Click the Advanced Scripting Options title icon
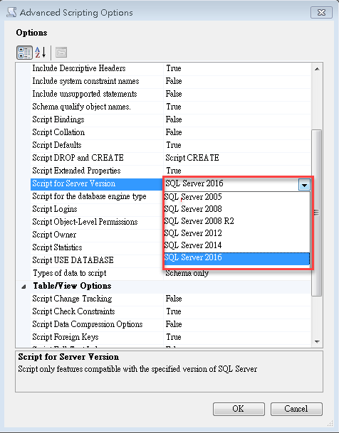This screenshot has width=339, height=433. click(x=11, y=13)
